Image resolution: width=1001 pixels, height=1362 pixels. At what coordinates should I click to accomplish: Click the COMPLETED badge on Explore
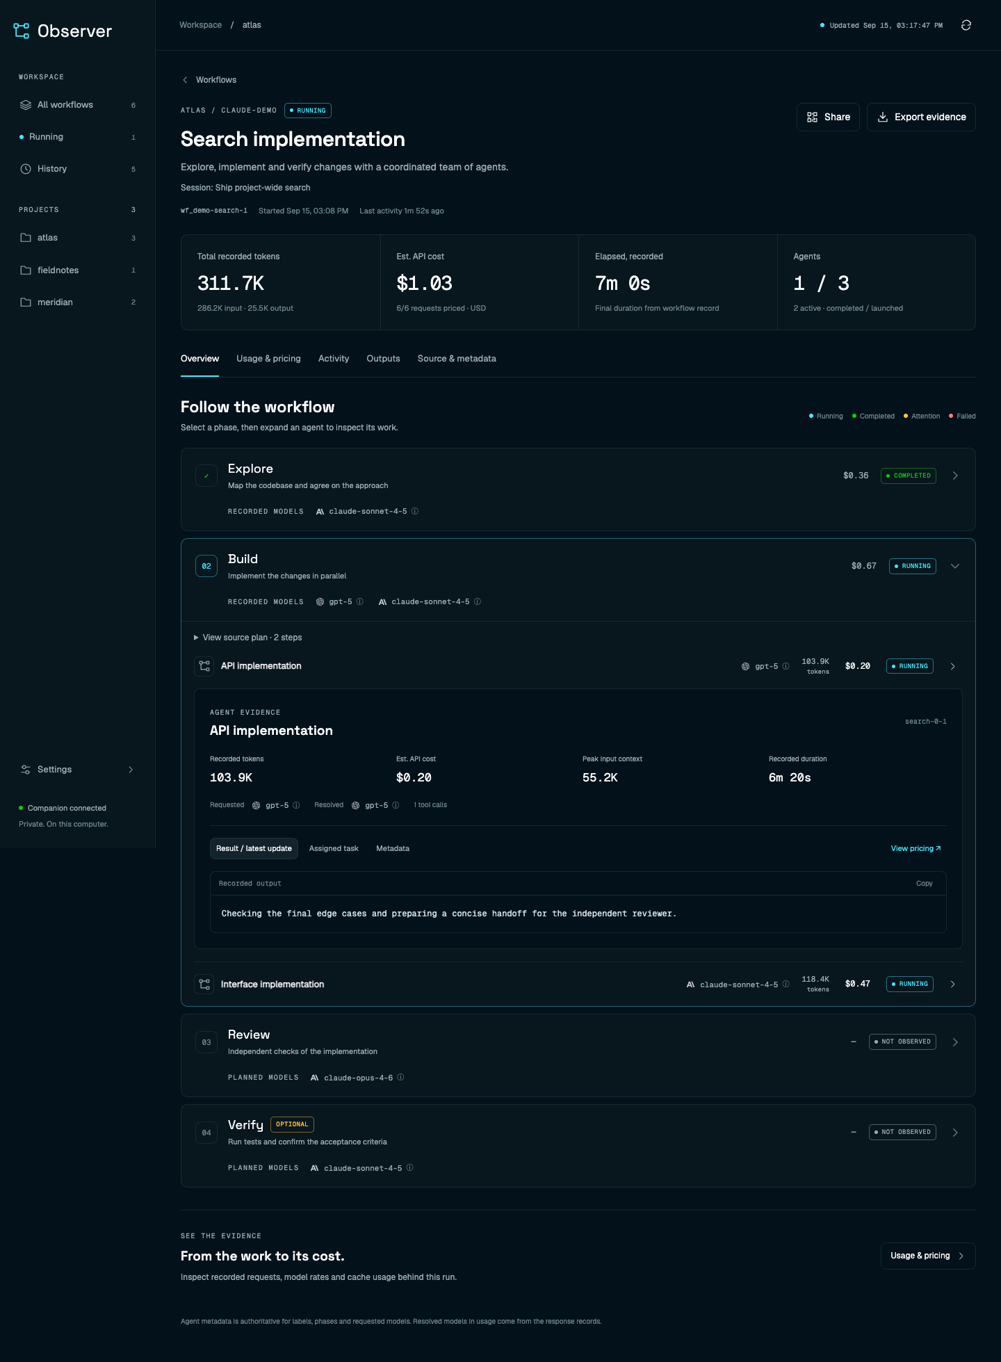pos(909,476)
